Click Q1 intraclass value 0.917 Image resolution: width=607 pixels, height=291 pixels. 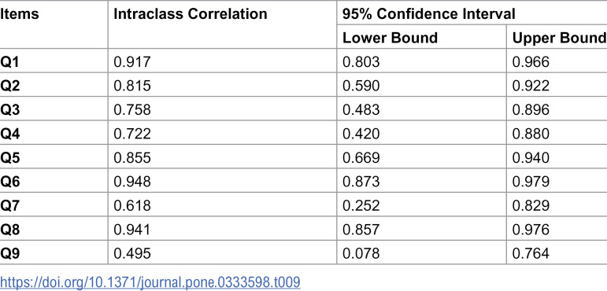pos(132,61)
